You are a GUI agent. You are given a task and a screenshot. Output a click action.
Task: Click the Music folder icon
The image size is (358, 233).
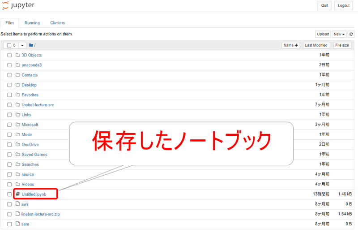pos(18,134)
